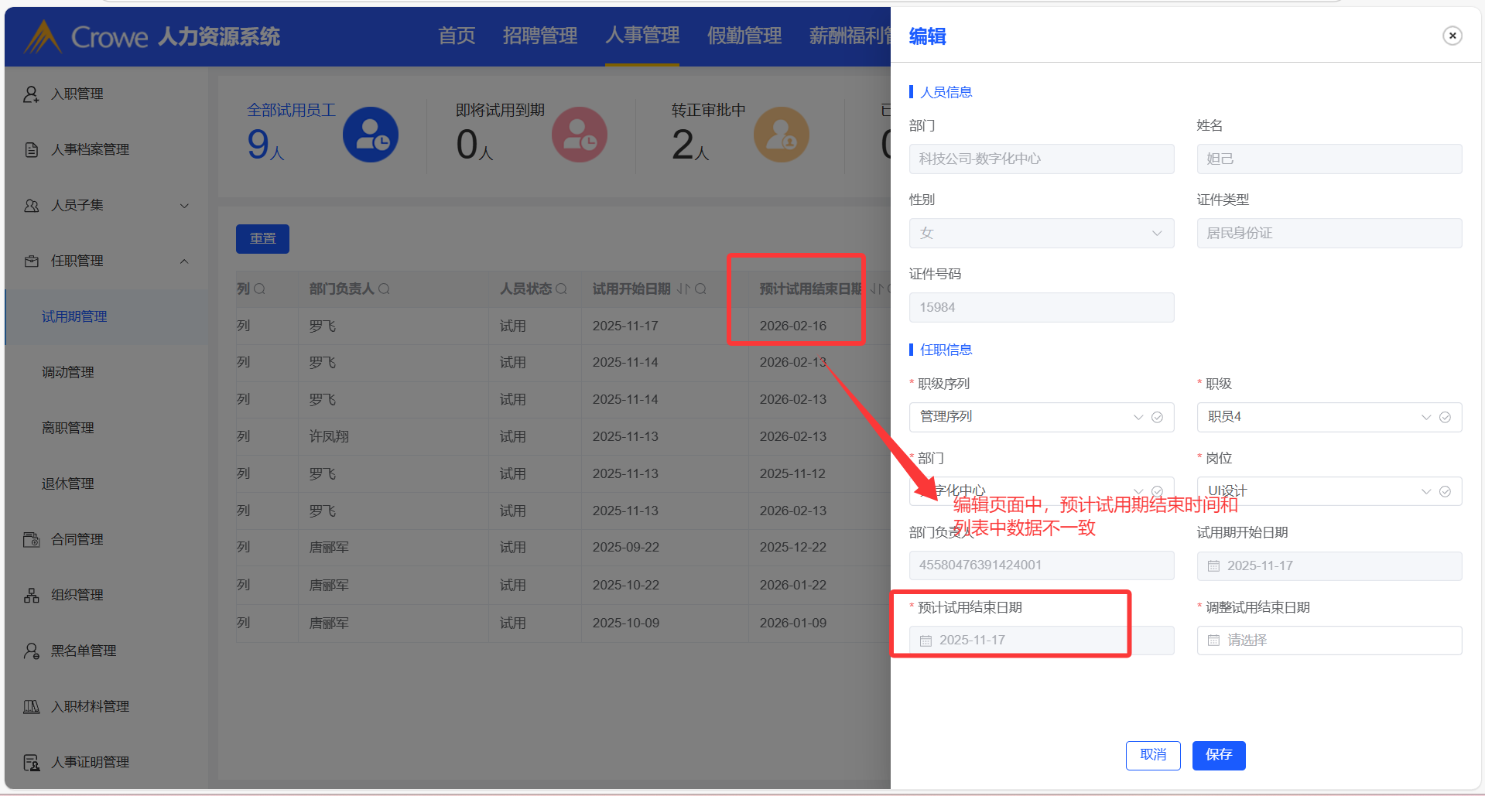This screenshot has width=1485, height=796.
Task: Open the 性别 dropdown
Action: (1042, 234)
